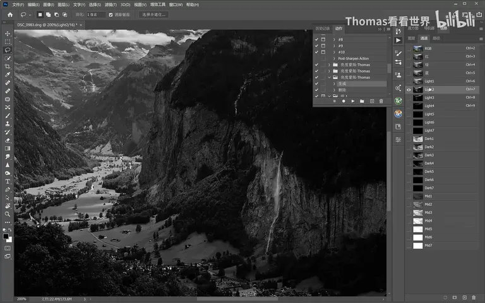485x303 pixels.
Task: Toggle the anti-alias checkbox in options bar
Action: pos(111,15)
